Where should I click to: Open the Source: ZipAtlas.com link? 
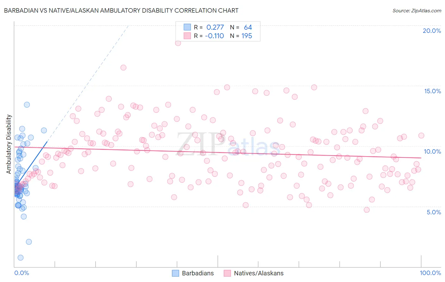click(417, 10)
